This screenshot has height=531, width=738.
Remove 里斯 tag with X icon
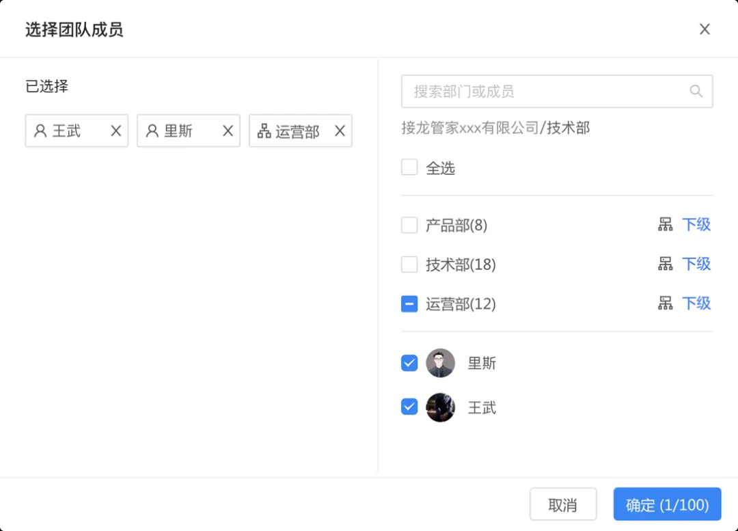(x=228, y=131)
